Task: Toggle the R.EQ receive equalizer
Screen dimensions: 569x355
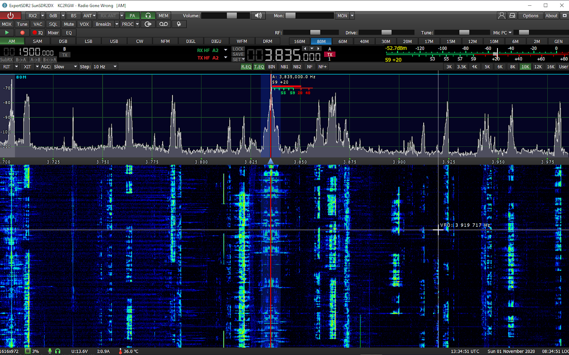Action: pyautogui.click(x=246, y=67)
